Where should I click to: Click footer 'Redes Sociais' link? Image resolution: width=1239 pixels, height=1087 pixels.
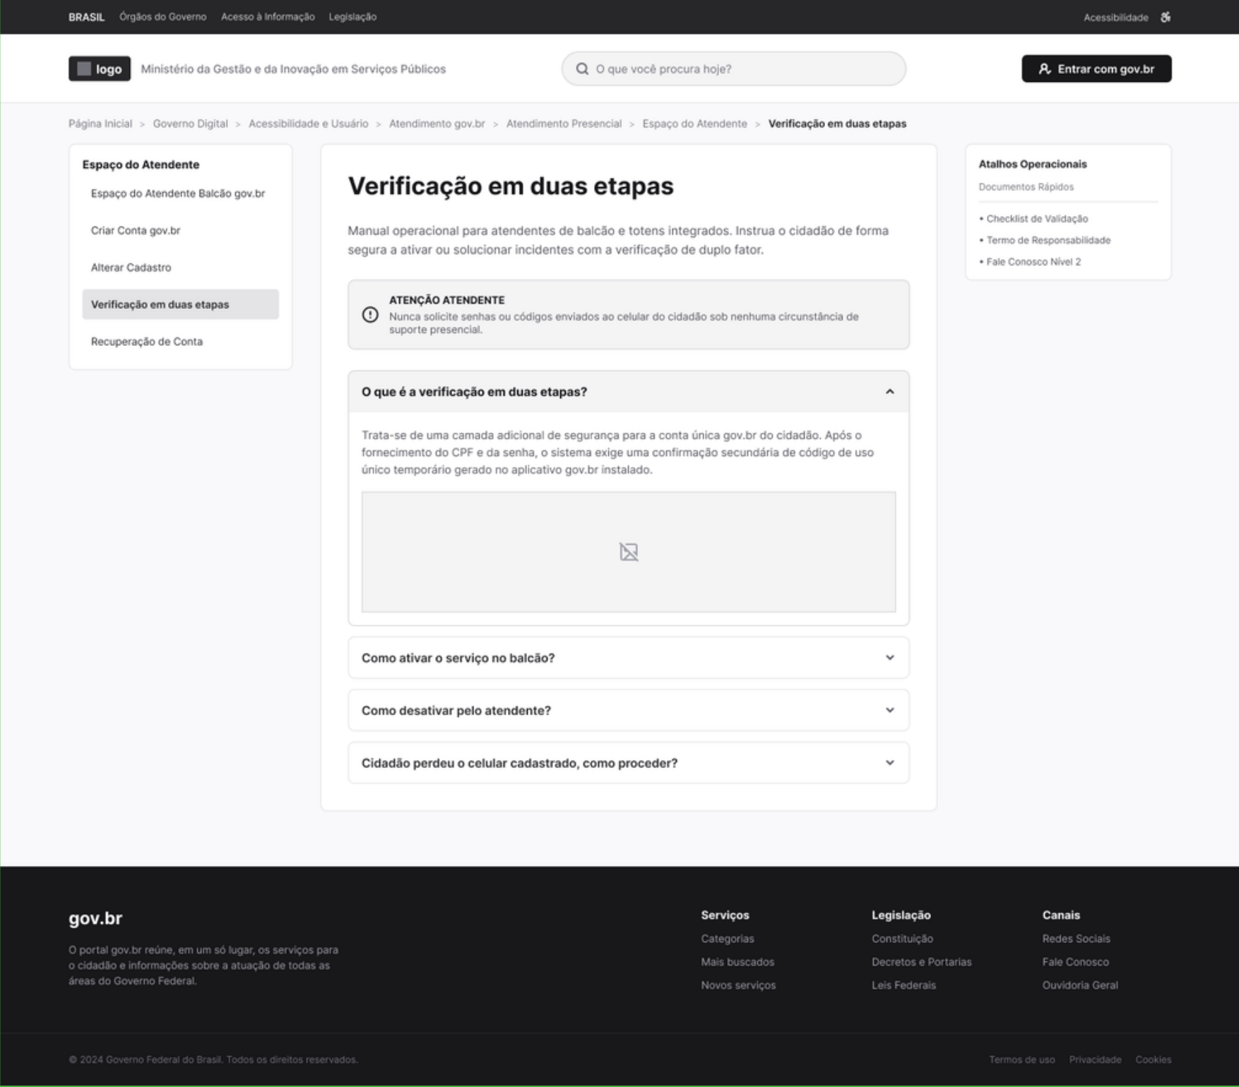click(1076, 939)
